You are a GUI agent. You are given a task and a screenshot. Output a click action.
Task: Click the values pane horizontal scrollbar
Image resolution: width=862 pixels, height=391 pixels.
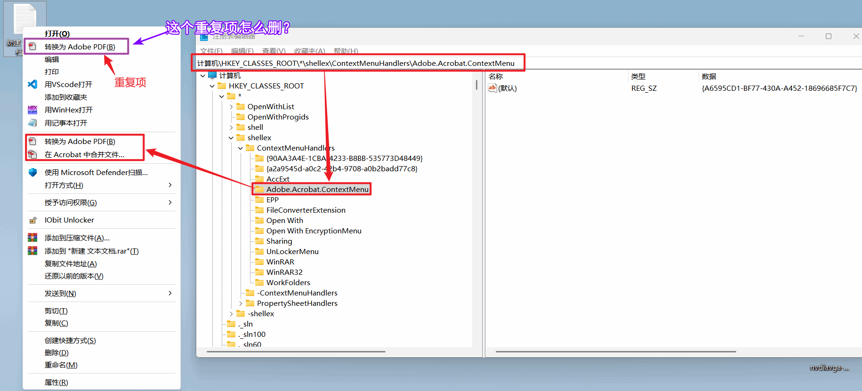616,351
